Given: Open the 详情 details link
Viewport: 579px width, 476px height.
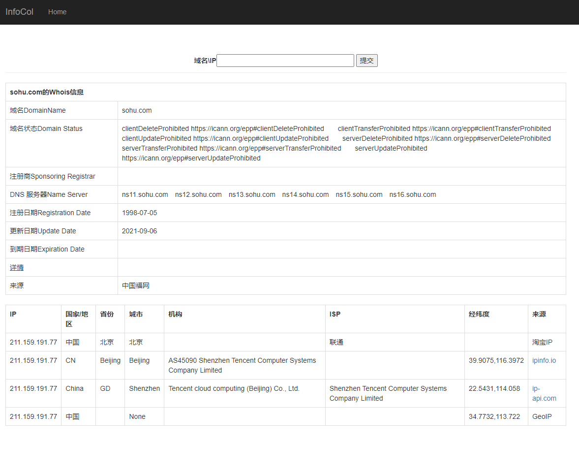Looking at the screenshot, I should (17, 267).
